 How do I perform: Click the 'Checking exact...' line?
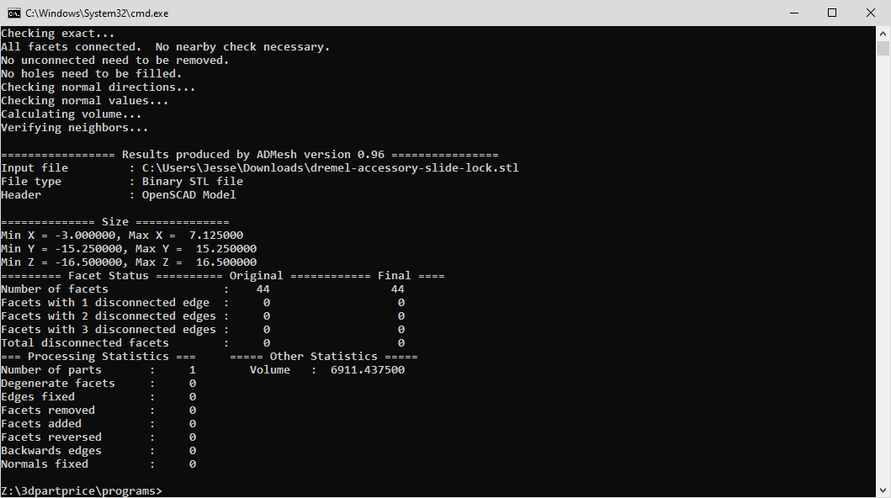pyautogui.click(x=57, y=34)
